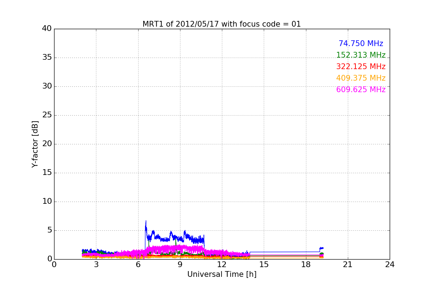Click the x-axis tick label 24
Viewport: 433px width, 288px height.
click(390, 264)
